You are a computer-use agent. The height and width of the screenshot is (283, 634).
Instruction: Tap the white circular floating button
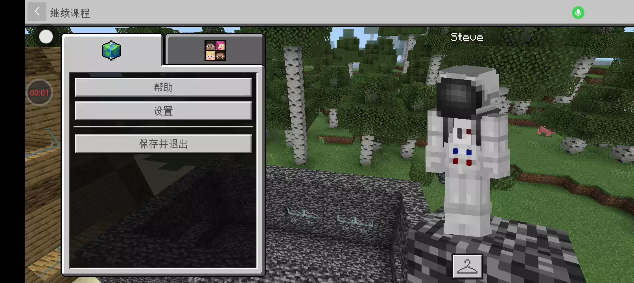click(46, 37)
